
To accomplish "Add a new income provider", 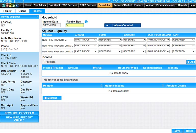I will [x=191, y=62].
